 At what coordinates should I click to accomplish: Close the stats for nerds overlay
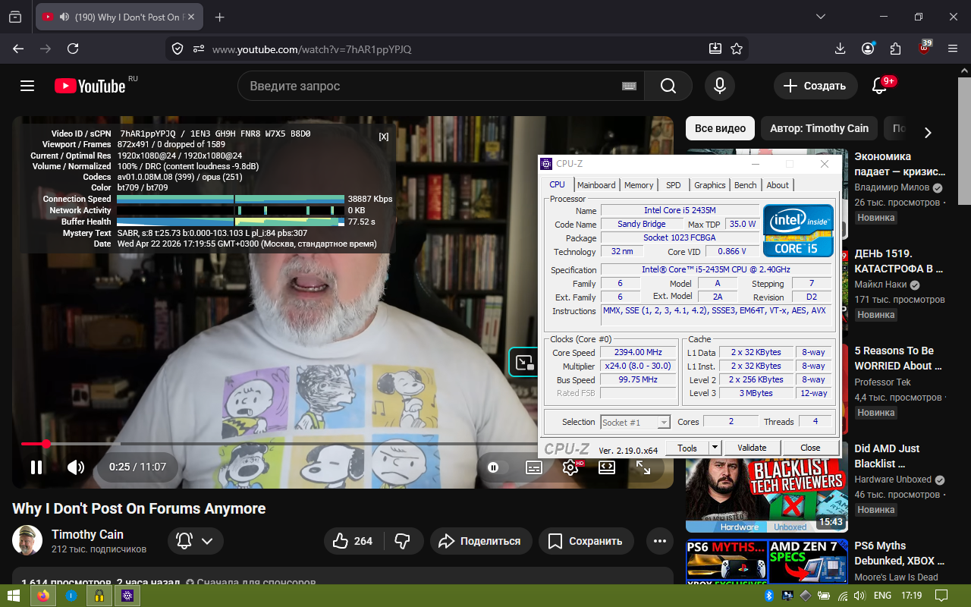coord(384,137)
